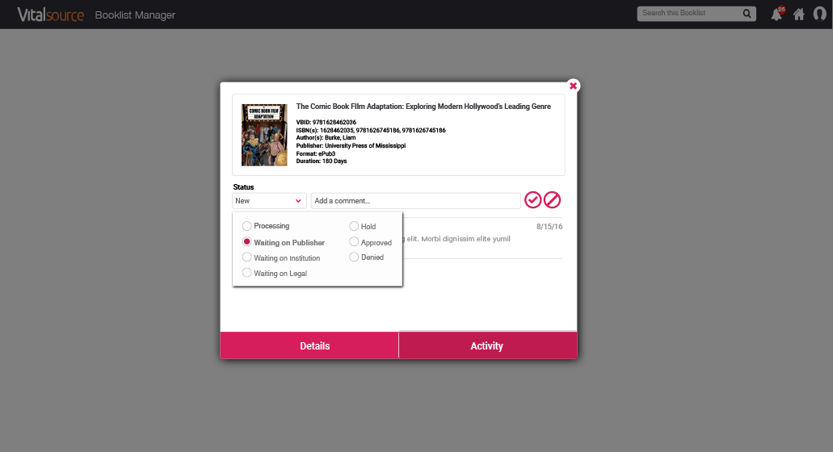Click the comic book cover thumbnail

point(264,135)
